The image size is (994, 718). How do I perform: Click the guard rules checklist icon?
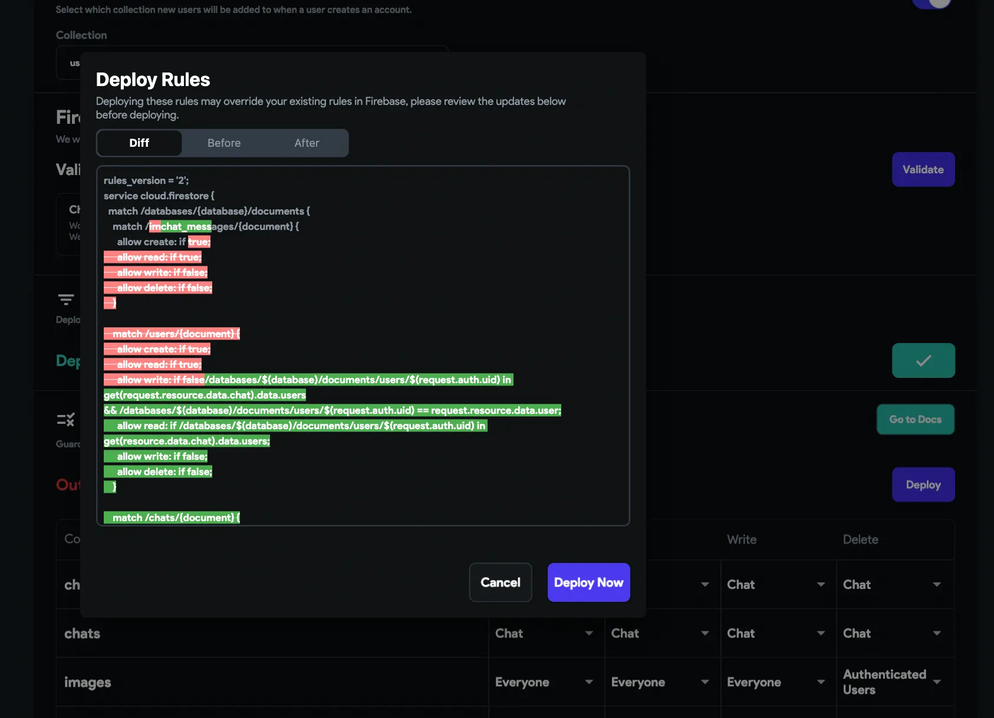coord(66,420)
